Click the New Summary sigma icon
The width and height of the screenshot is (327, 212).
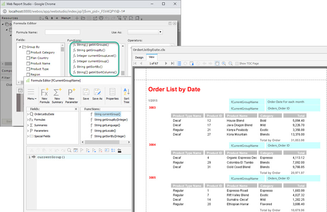tap(57, 92)
